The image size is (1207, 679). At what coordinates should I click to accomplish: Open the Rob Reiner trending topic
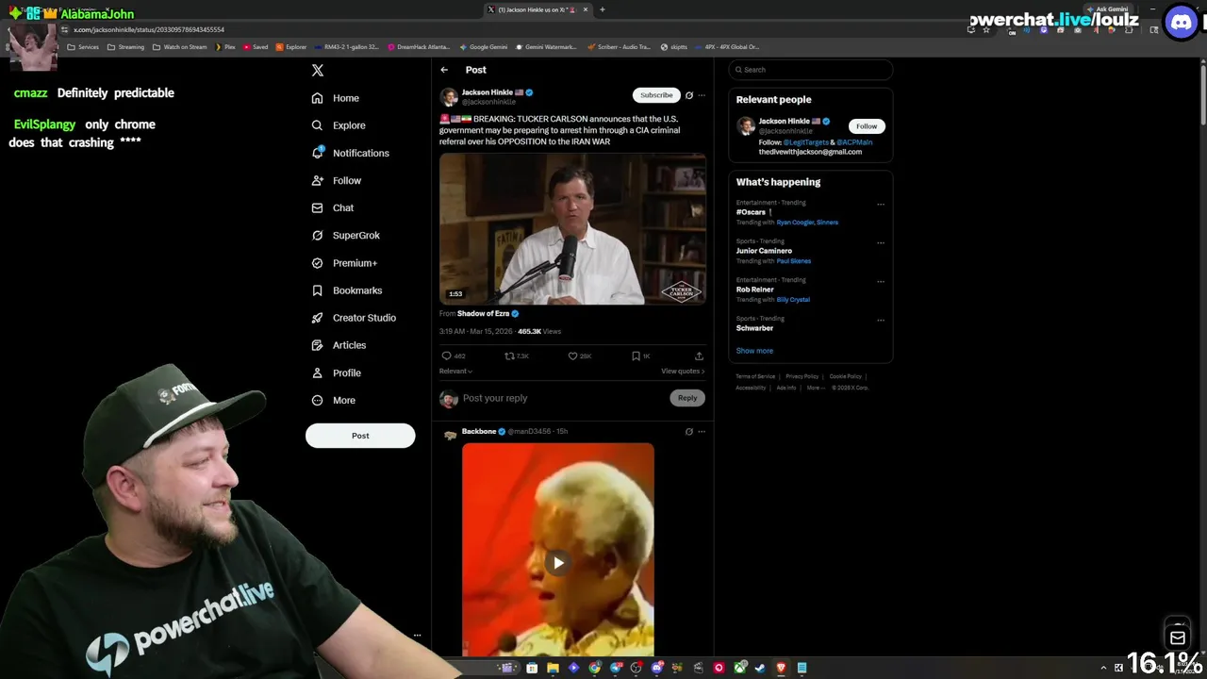[755, 290]
